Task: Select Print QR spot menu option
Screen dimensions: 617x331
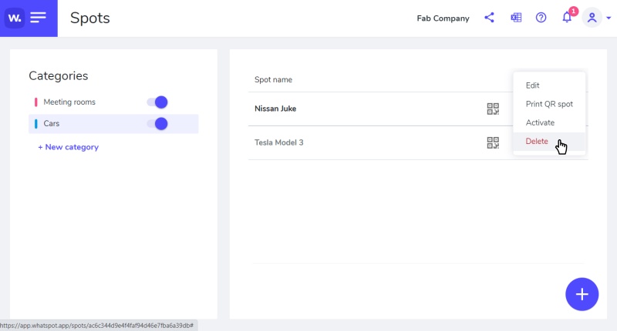Action: click(549, 104)
